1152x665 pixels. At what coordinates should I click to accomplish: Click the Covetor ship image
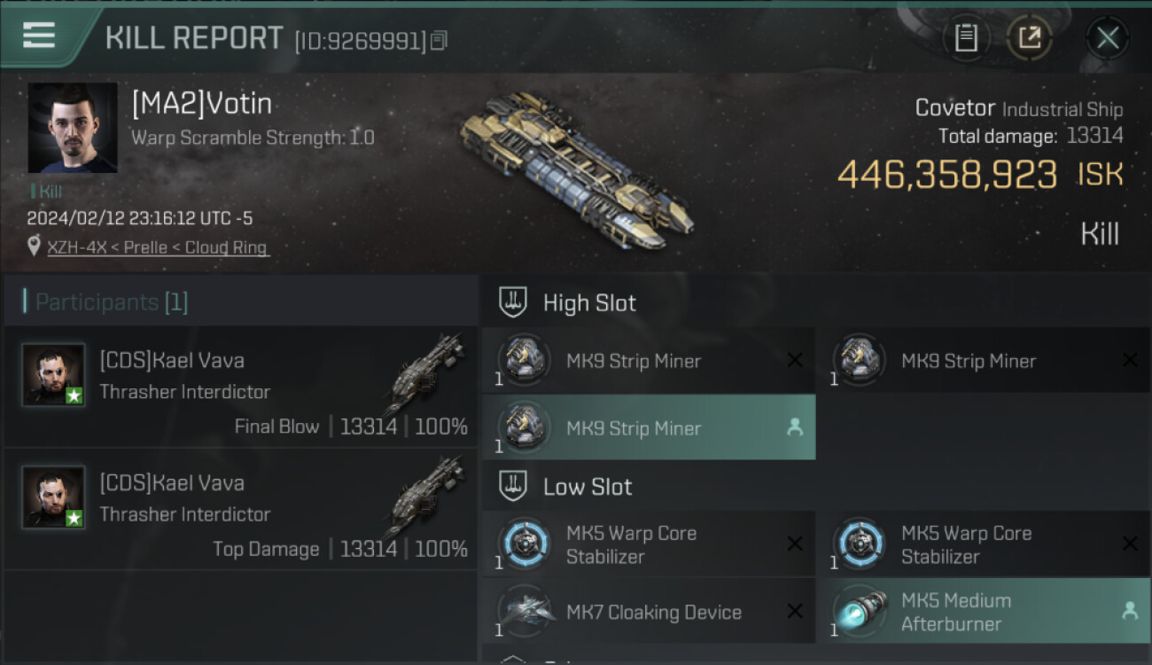click(576, 168)
